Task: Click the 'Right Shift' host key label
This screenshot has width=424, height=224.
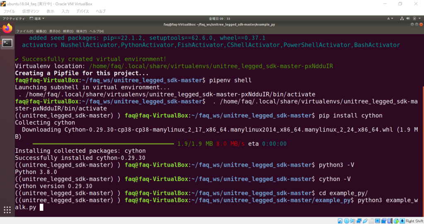Action: click(414, 221)
